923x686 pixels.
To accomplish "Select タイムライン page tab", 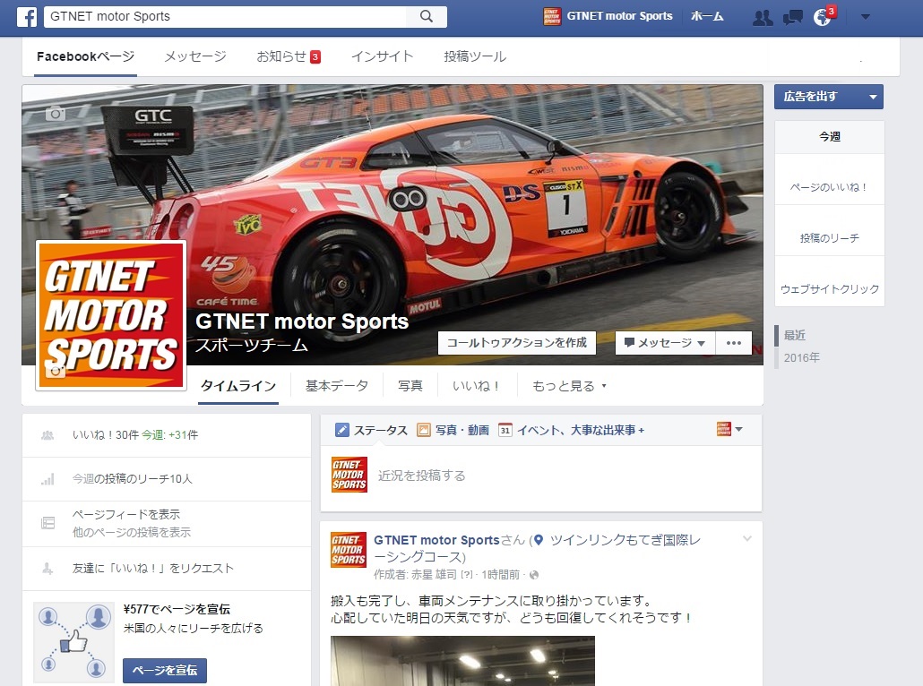I will pyautogui.click(x=237, y=386).
